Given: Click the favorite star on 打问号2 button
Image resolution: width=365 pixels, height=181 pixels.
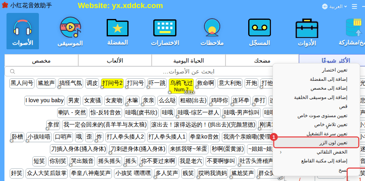Looking at the screenshot, I should coord(102,87).
